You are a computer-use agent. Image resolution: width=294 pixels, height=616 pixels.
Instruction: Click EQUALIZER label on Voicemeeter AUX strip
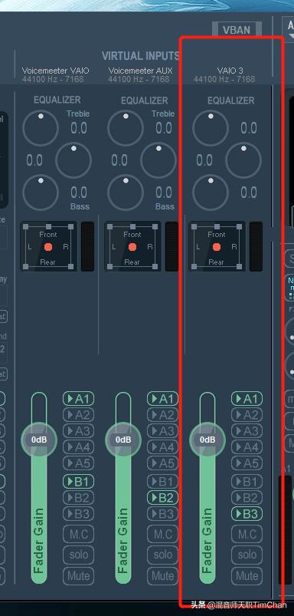[x=144, y=100]
